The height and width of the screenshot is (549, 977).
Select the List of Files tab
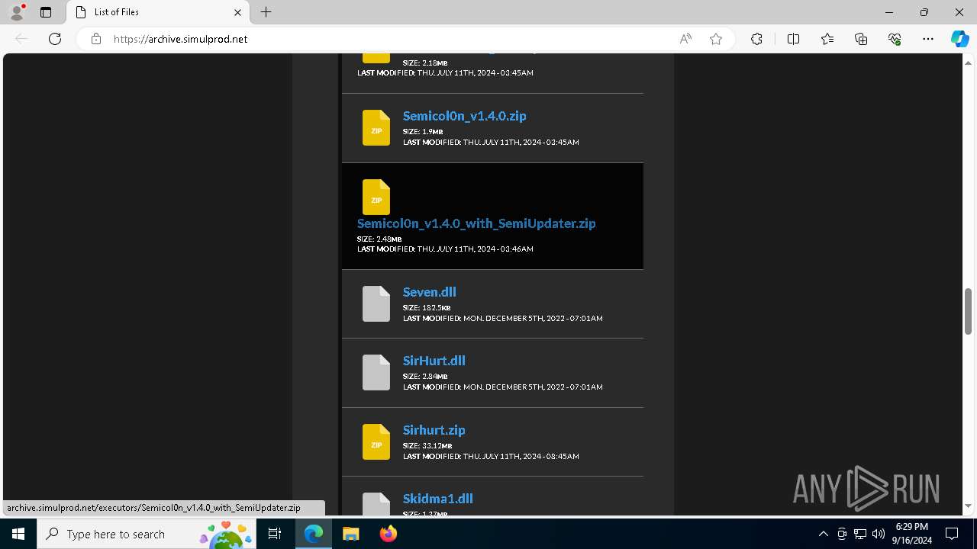tap(158, 12)
